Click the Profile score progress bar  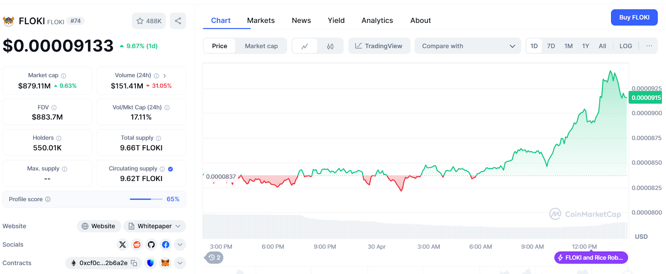click(x=146, y=199)
